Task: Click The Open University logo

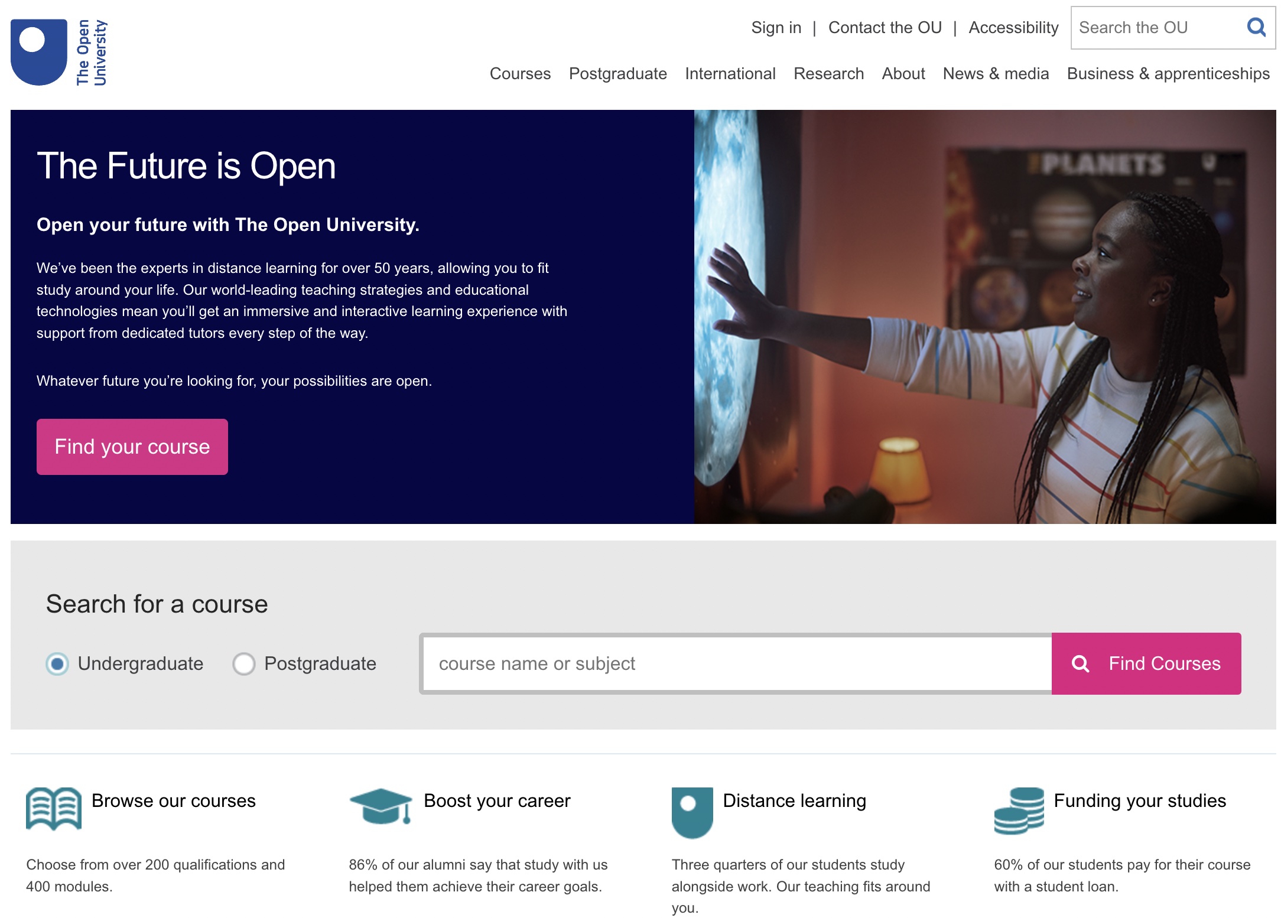Action: click(x=59, y=53)
